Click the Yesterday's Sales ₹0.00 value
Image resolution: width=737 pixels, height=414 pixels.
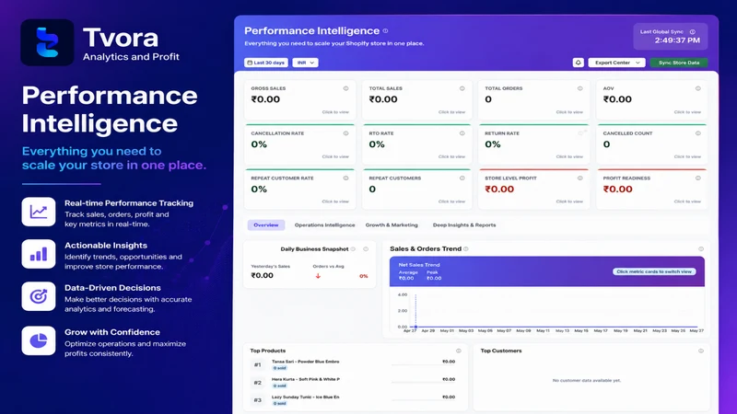pyautogui.click(x=263, y=275)
